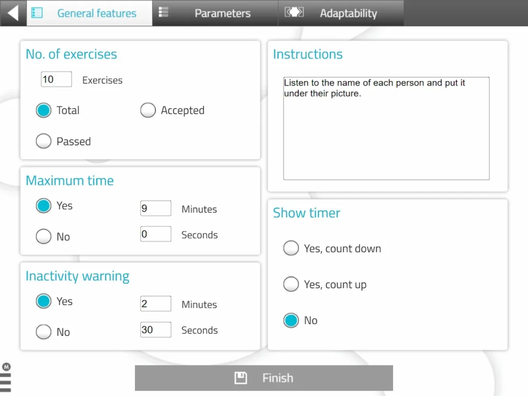Click the Maximum time Minutes field
The image size is (528, 396).
155,208
